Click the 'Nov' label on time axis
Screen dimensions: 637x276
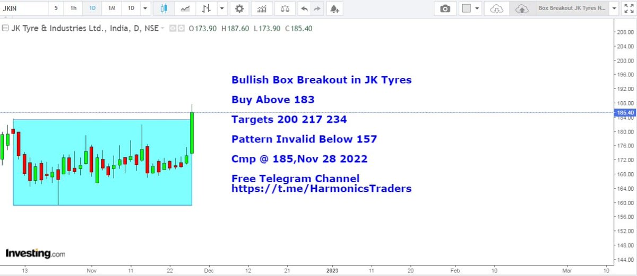(91, 270)
